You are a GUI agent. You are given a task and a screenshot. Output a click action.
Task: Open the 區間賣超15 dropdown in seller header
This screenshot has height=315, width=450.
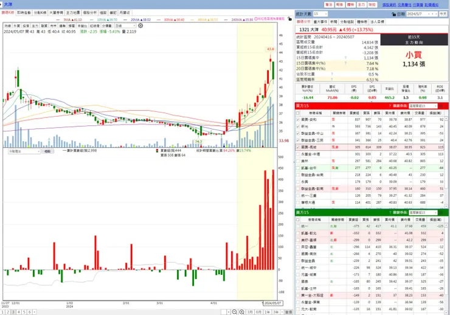423,213
